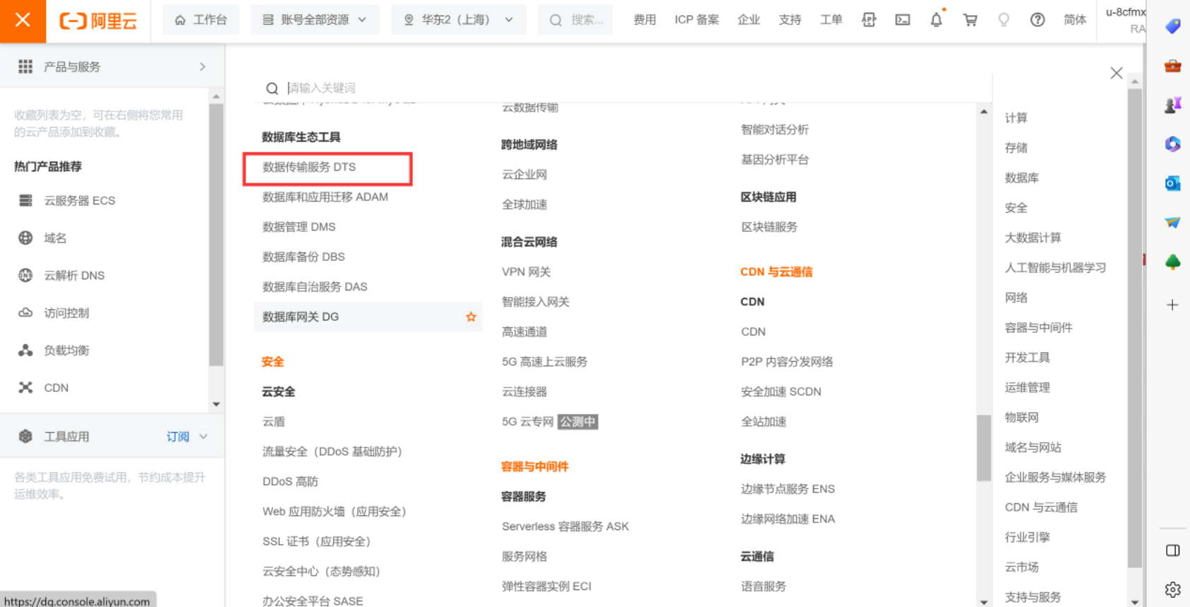The width and height of the screenshot is (1190, 607).
Task: Click the 负载均衡 icon
Action: [x=25, y=350]
